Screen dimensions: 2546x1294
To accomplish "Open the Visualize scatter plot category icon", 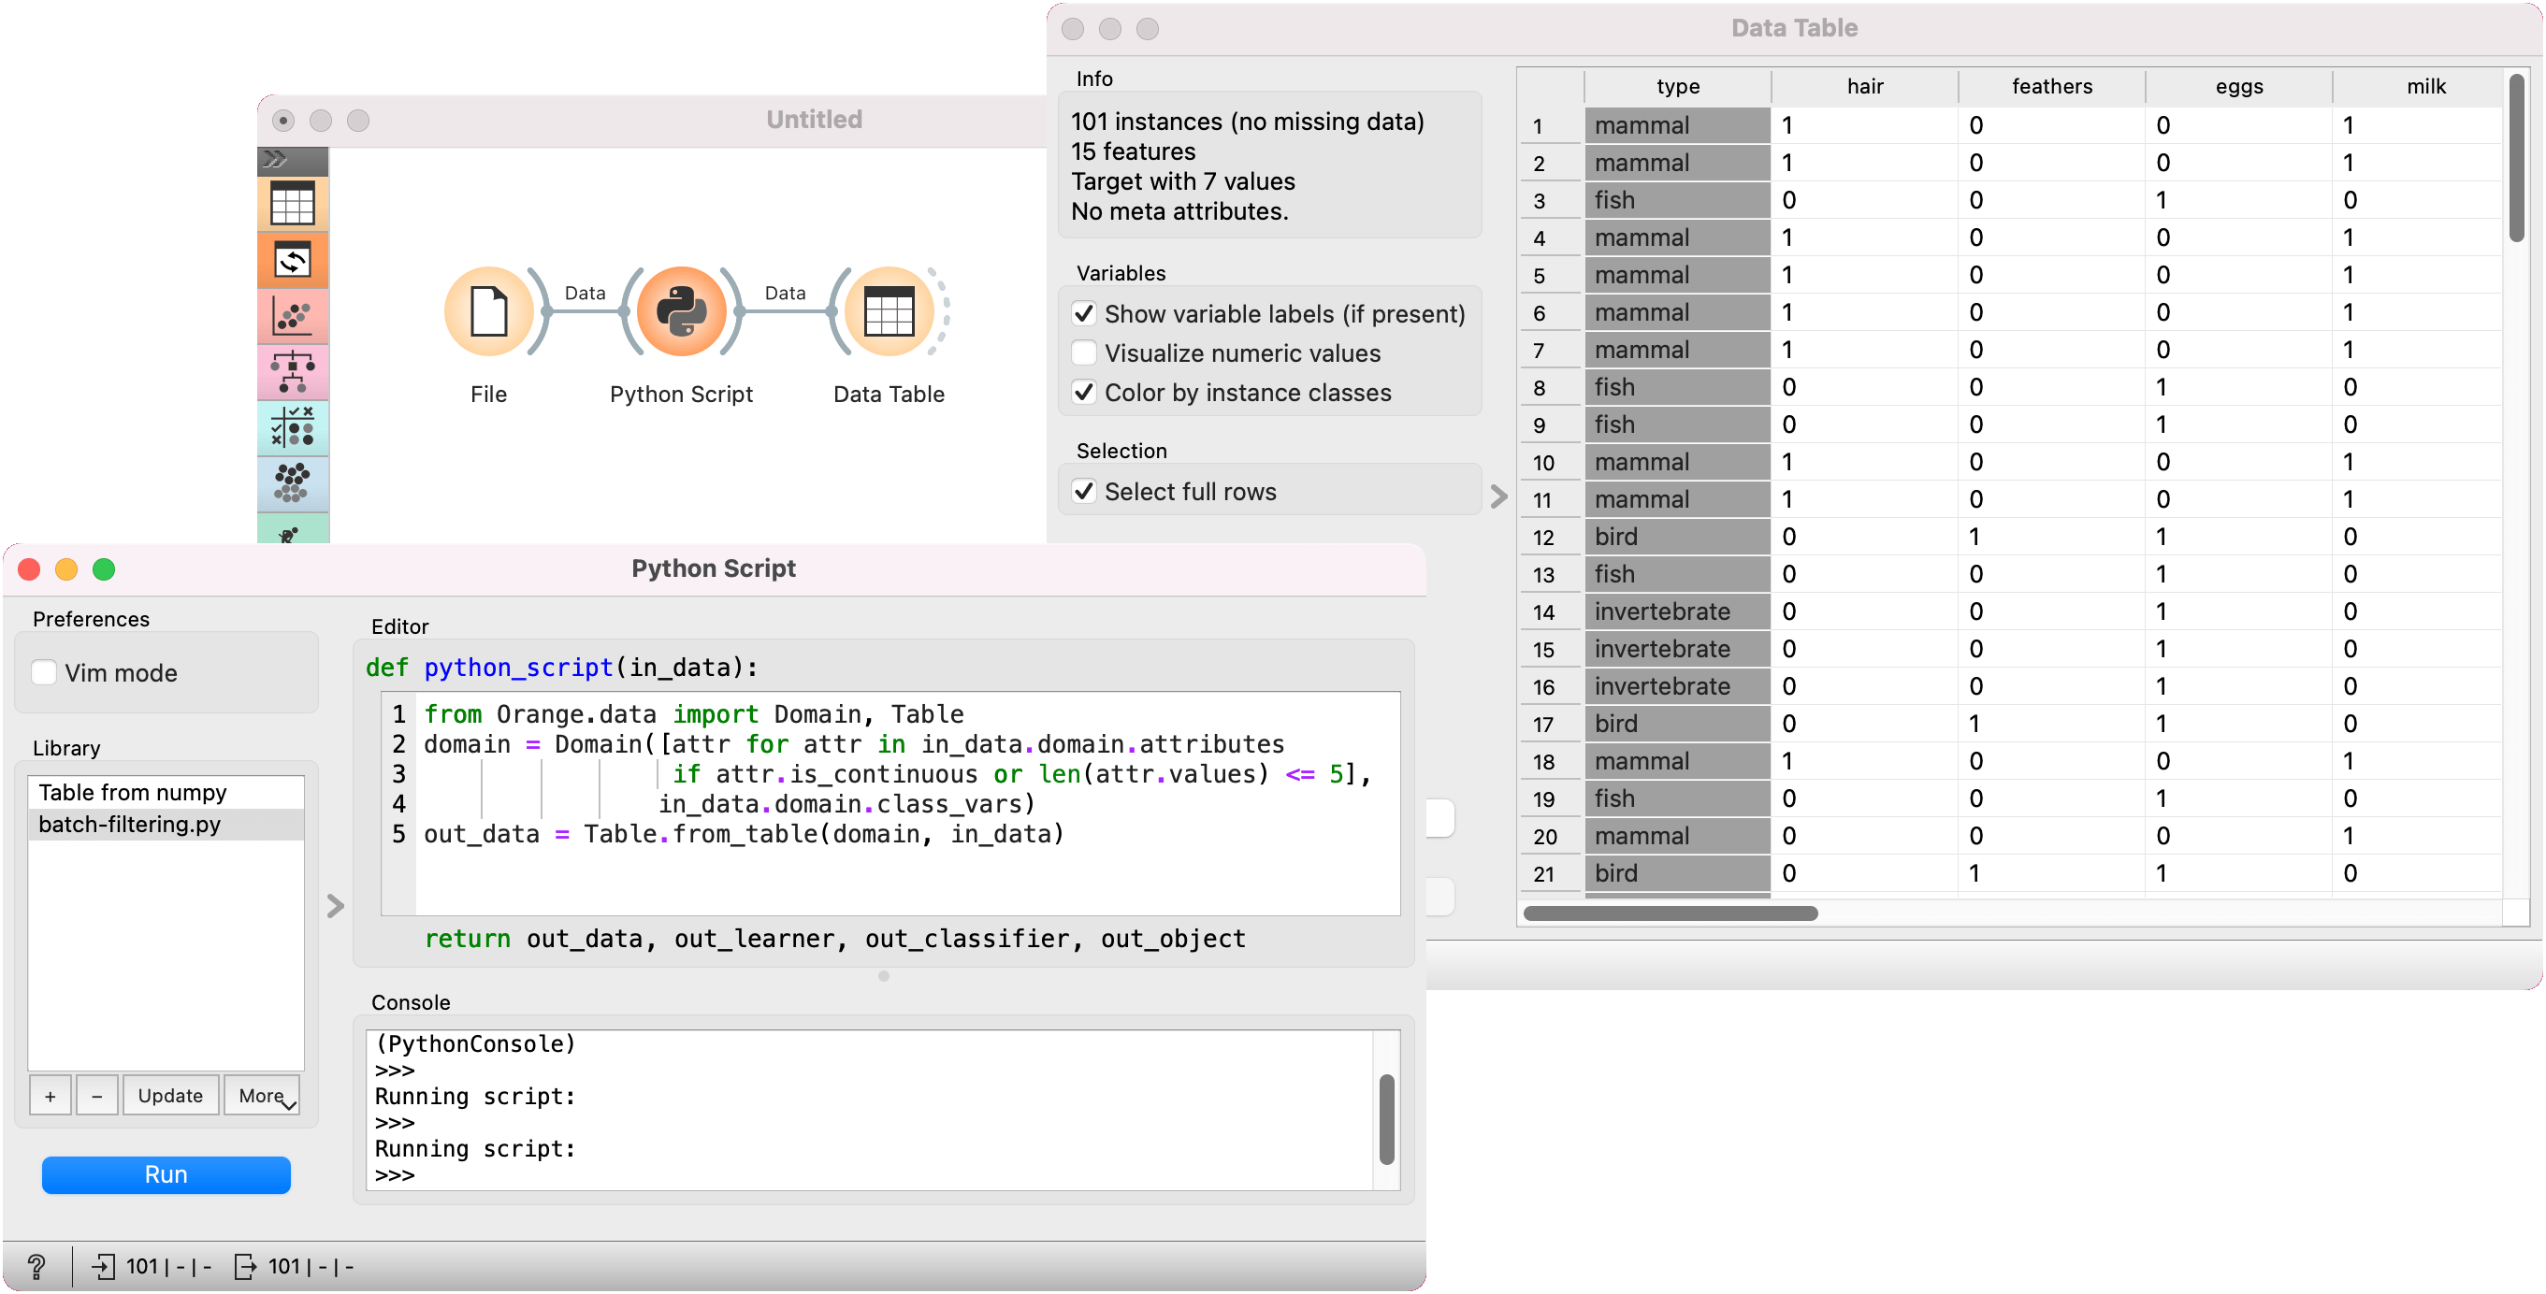I will click(x=293, y=316).
